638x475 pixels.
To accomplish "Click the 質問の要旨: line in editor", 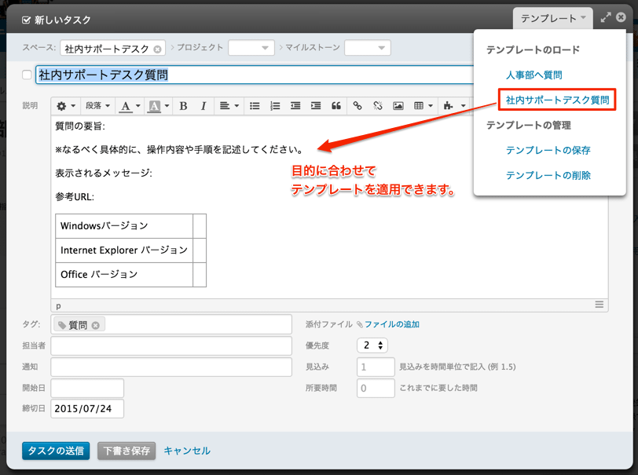I will tap(80, 126).
